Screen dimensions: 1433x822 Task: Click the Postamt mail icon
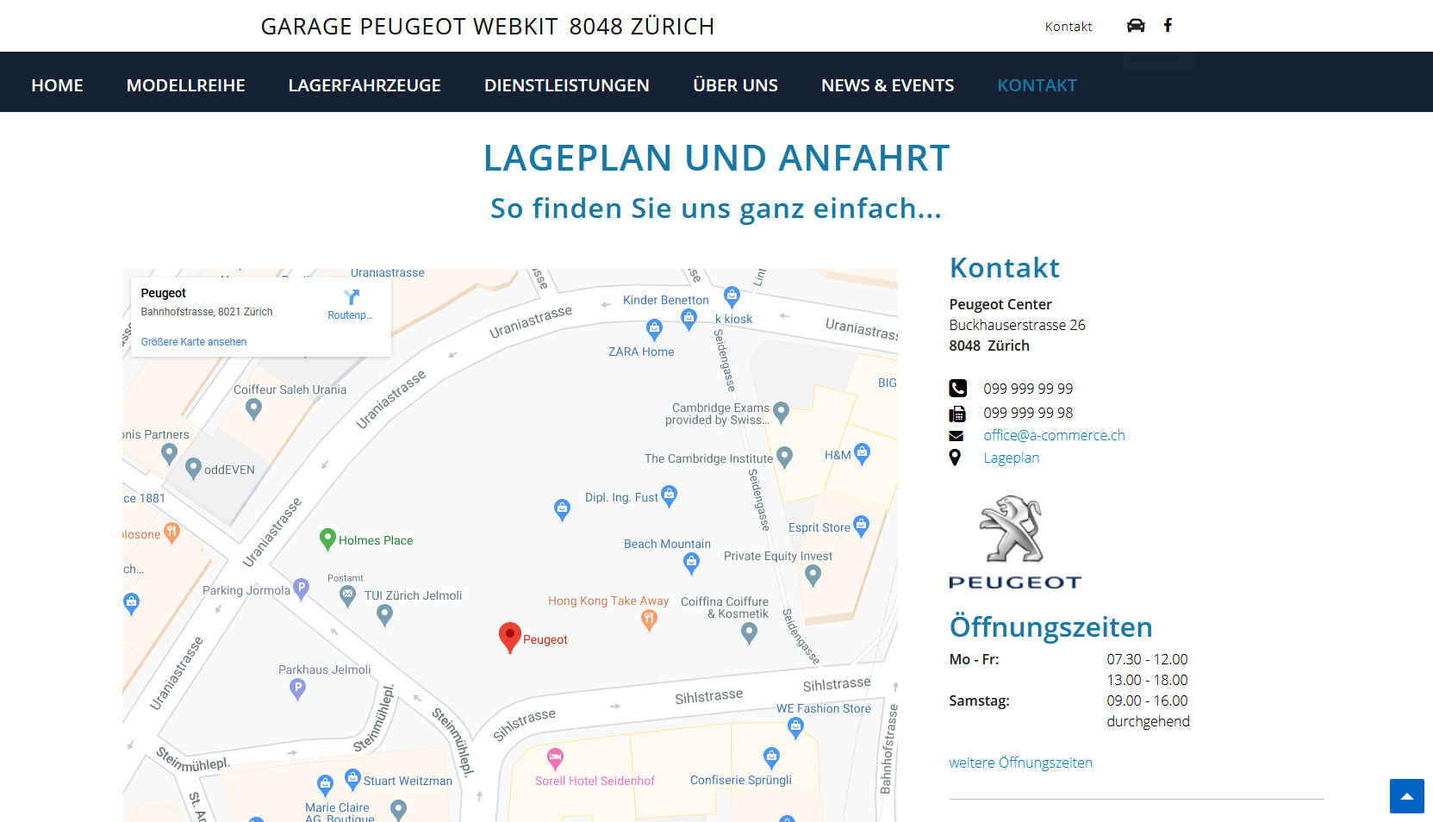tap(347, 595)
